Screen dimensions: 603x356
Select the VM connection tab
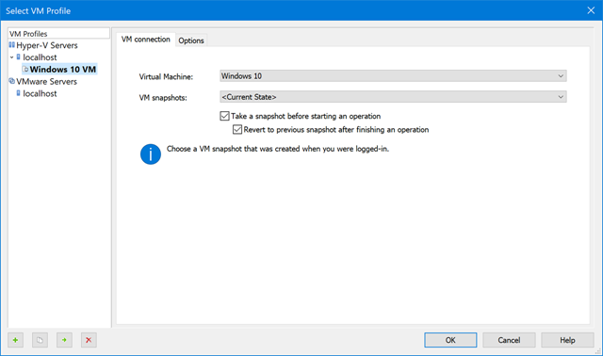[146, 40]
